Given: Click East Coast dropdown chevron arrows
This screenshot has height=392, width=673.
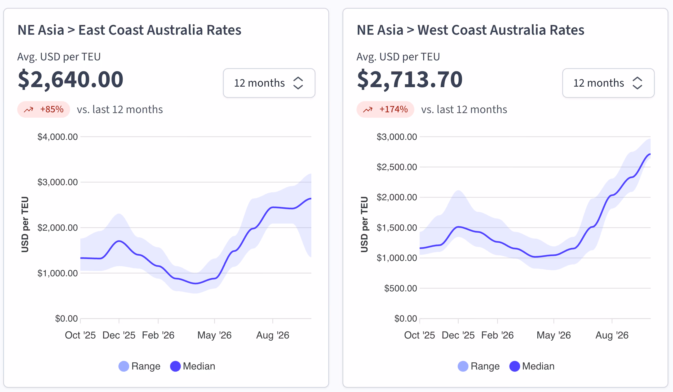Looking at the screenshot, I should pyautogui.click(x=298, y=83).
